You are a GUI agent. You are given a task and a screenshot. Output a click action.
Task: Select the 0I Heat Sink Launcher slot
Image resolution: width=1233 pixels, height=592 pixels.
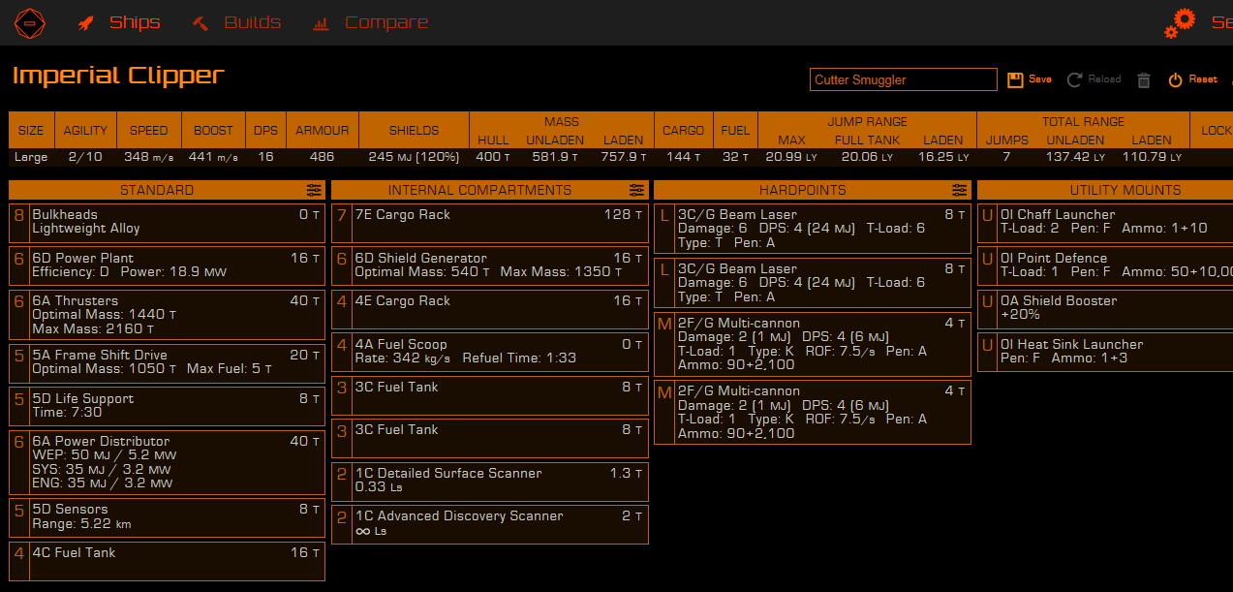[1105, 352]
